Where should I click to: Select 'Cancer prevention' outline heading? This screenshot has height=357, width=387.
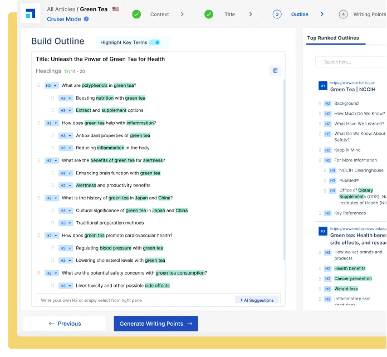(353, 278)
